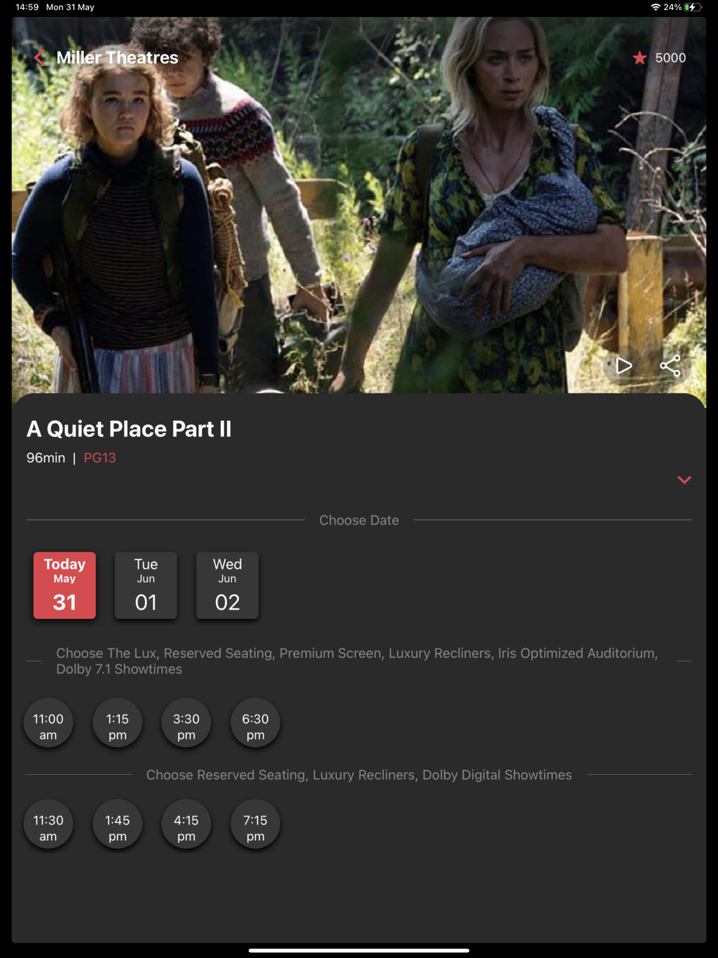
Task: Select Today May 31 date
Action: point(65,585)
